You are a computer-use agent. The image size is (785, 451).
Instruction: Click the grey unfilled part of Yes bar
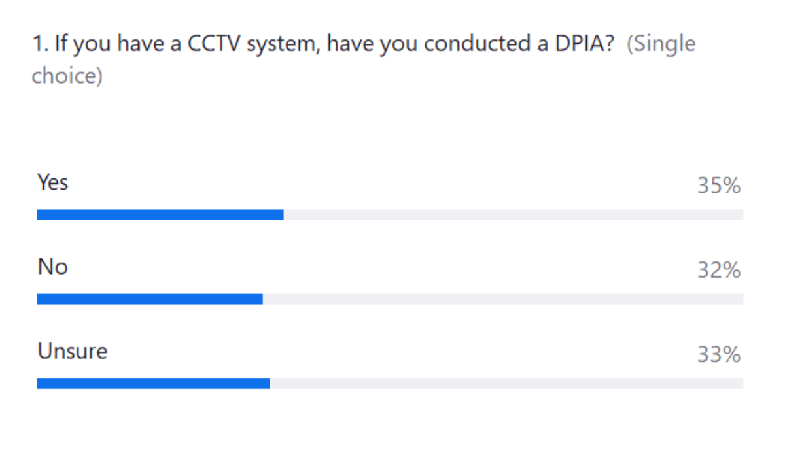coord(513,214)
